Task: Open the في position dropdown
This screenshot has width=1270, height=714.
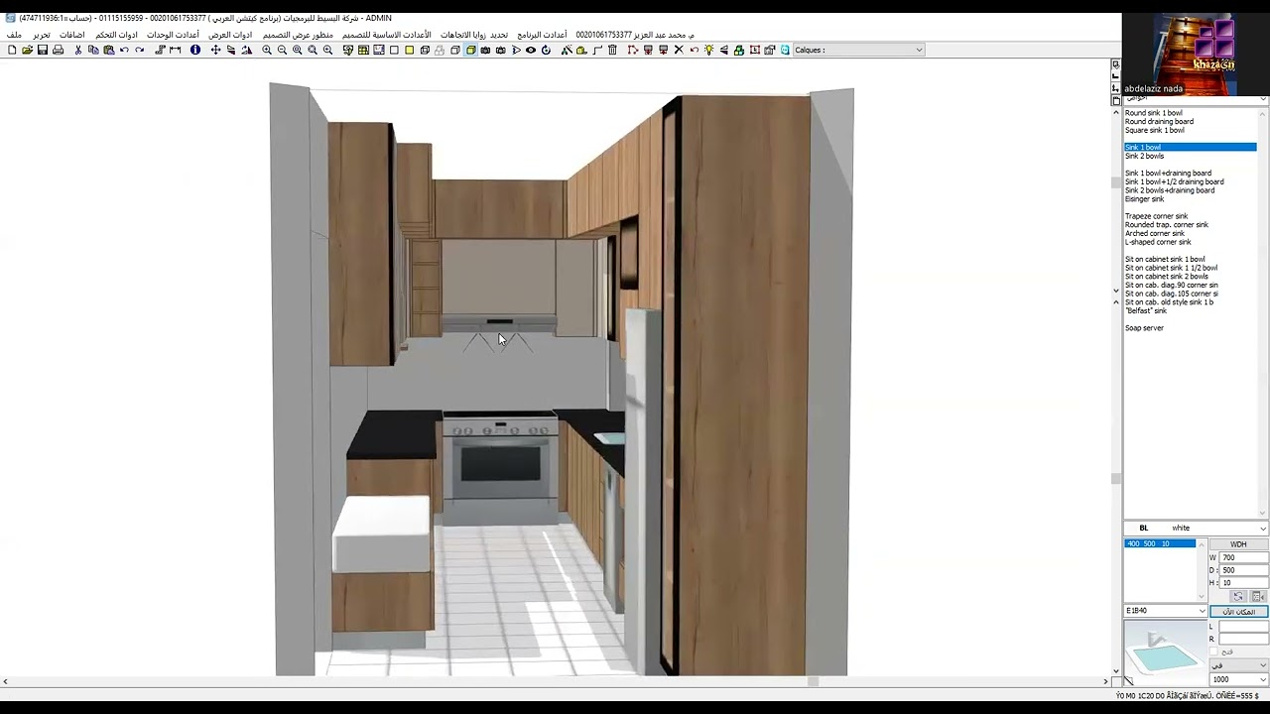Action: click(x=1239, y=665)
